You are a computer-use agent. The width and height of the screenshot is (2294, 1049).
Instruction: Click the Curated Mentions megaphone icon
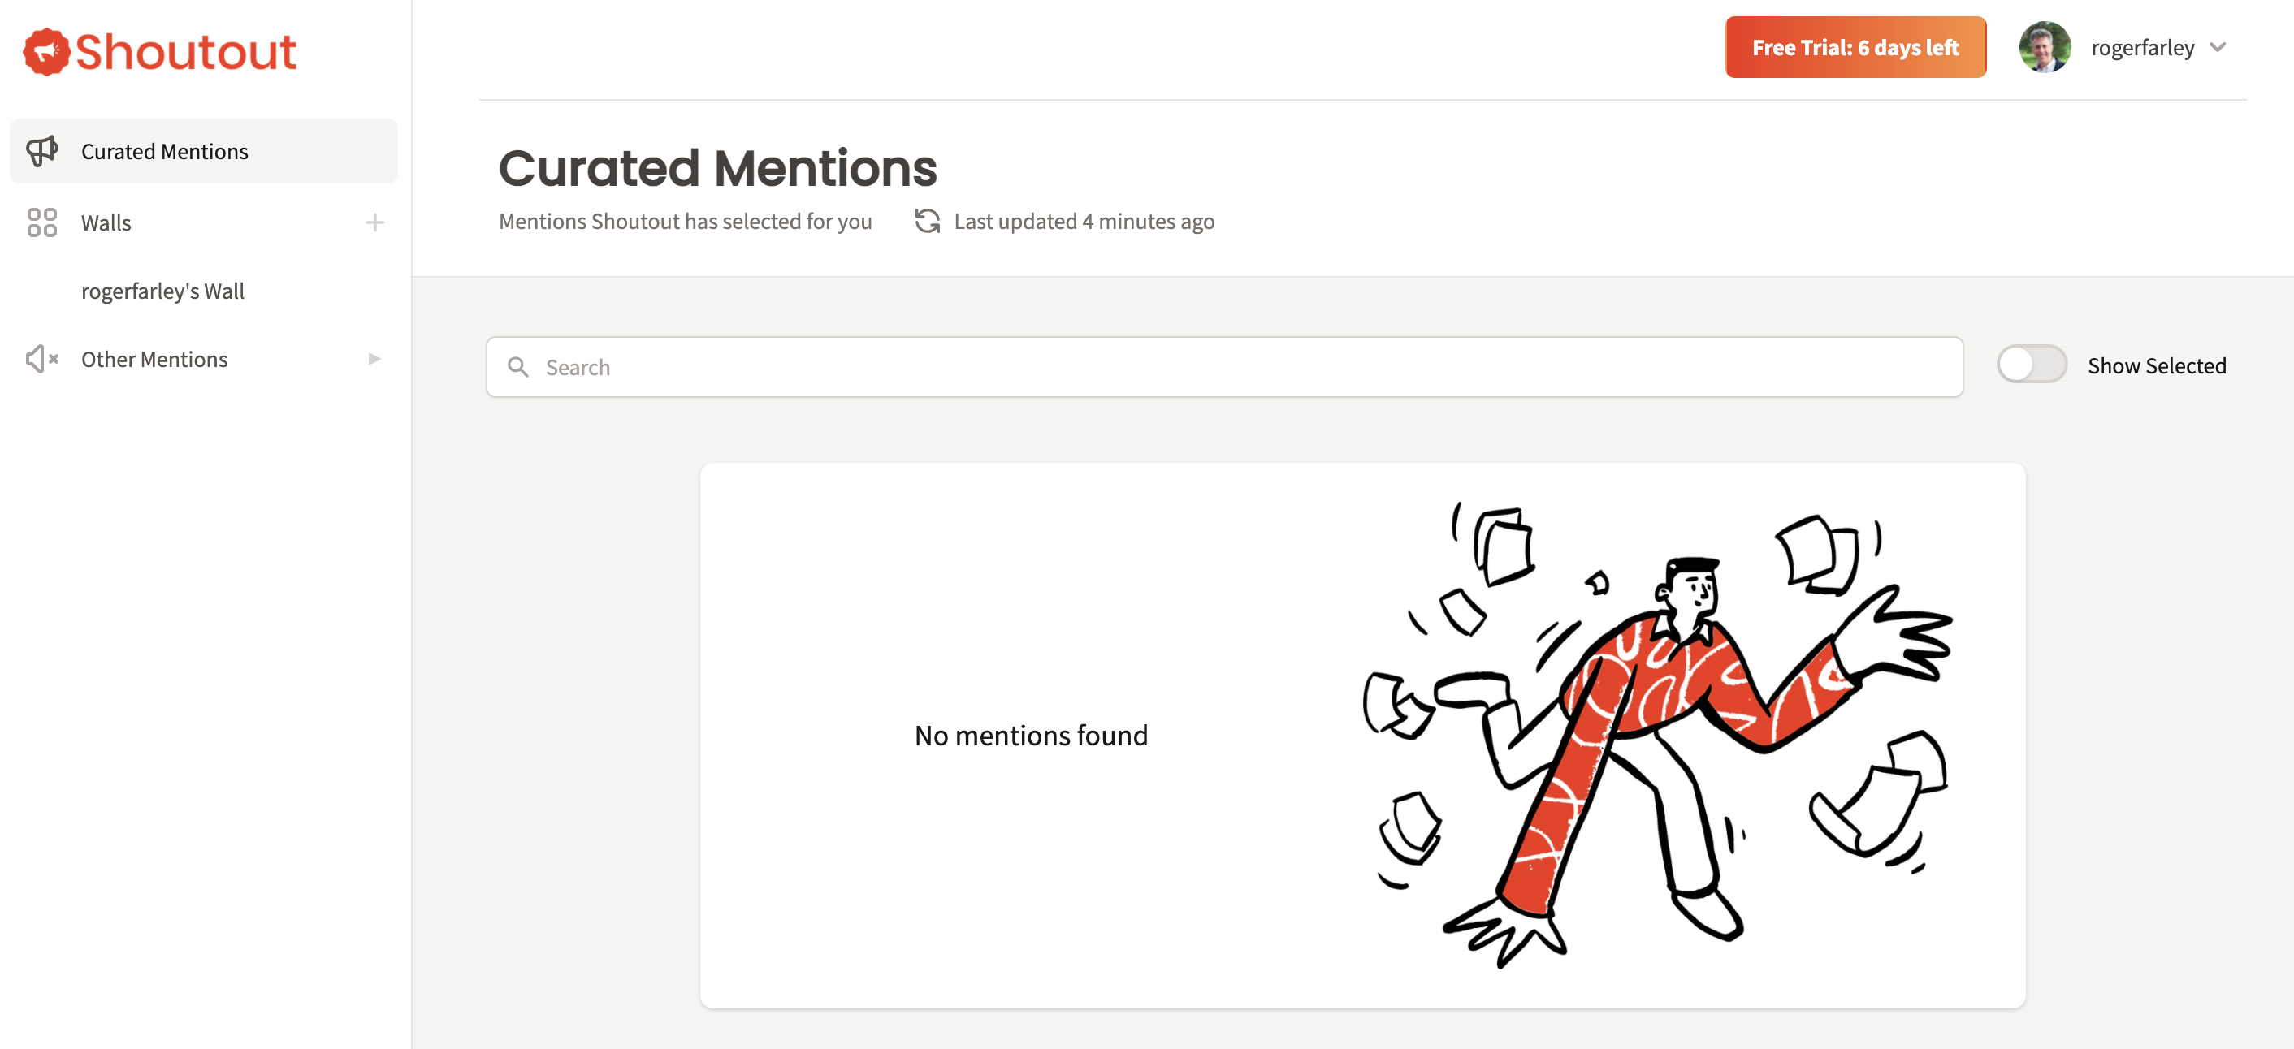[x=42, y=151]
